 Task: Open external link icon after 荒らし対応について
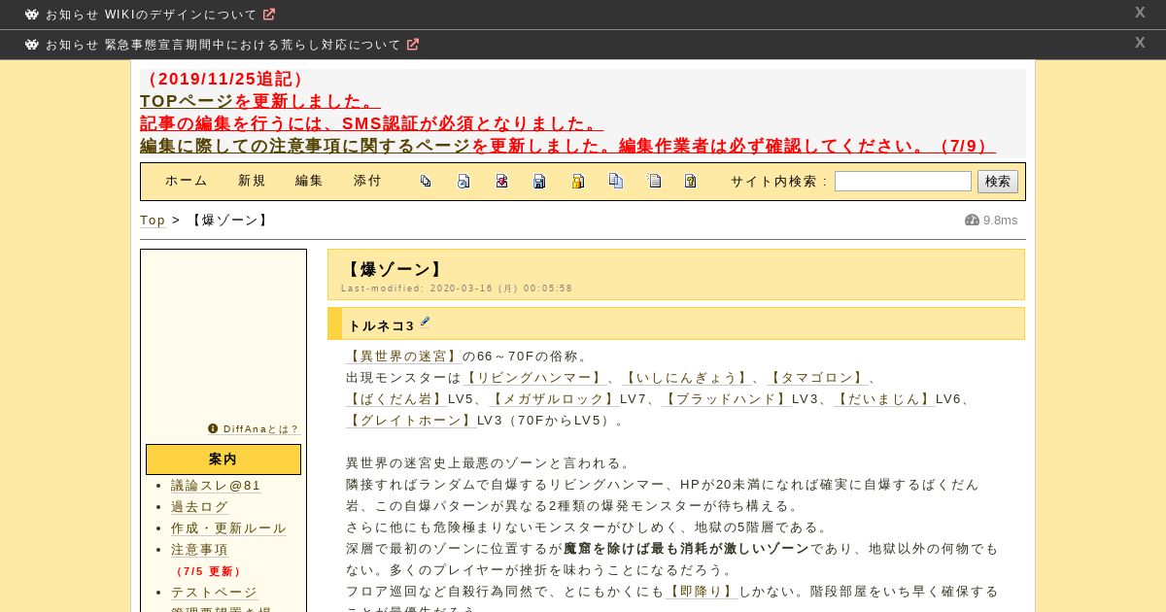tap(413, 45)
